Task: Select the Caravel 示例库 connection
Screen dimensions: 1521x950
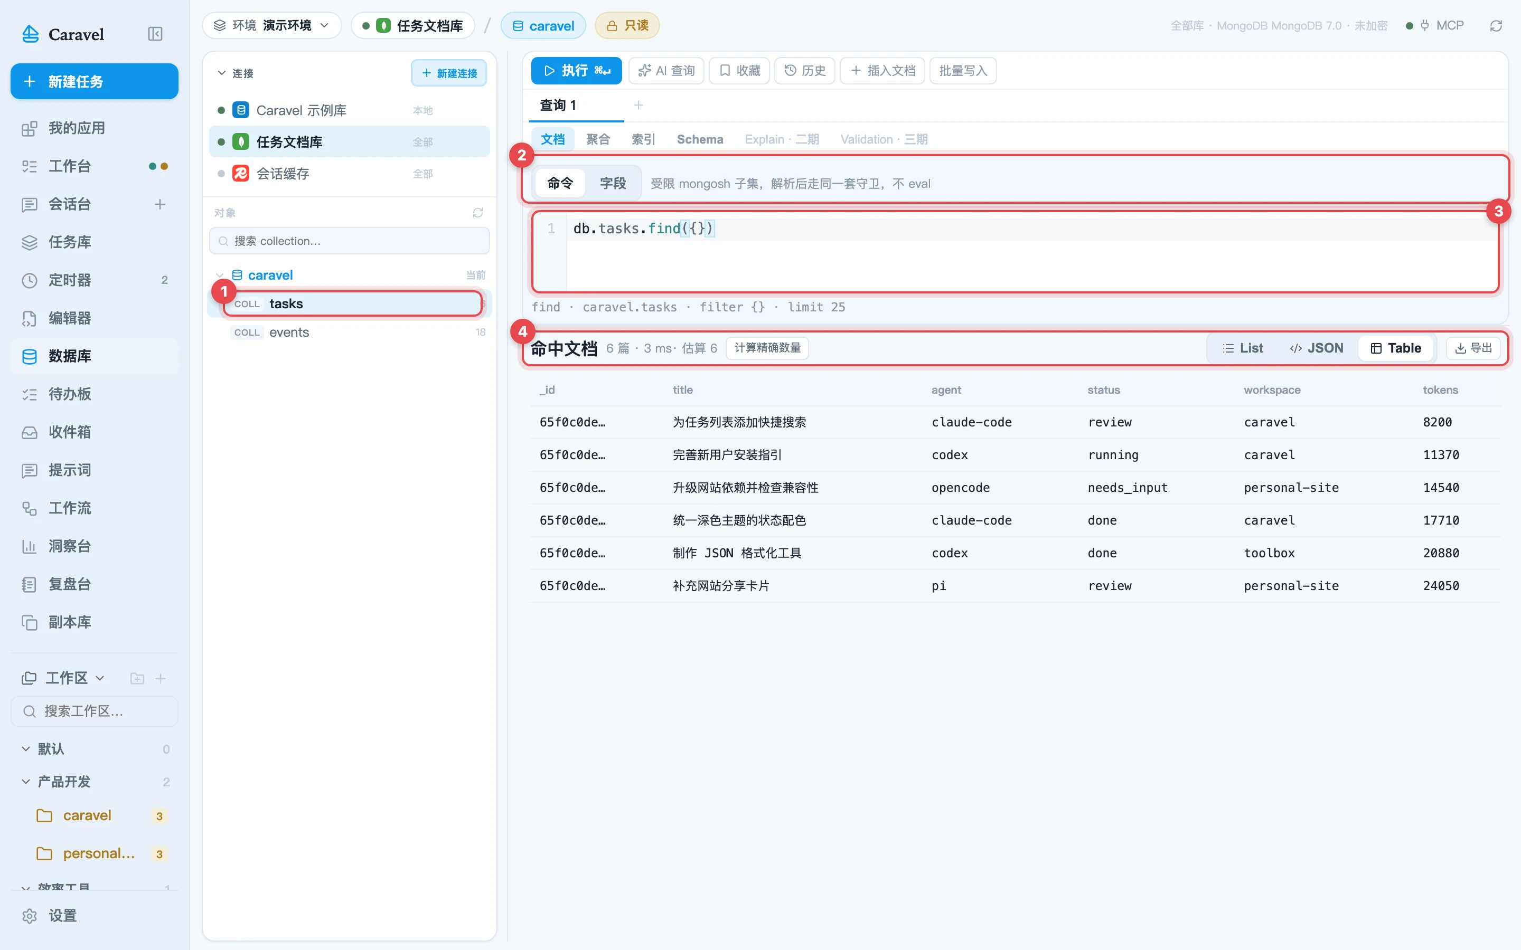Action: pos(350,110)
